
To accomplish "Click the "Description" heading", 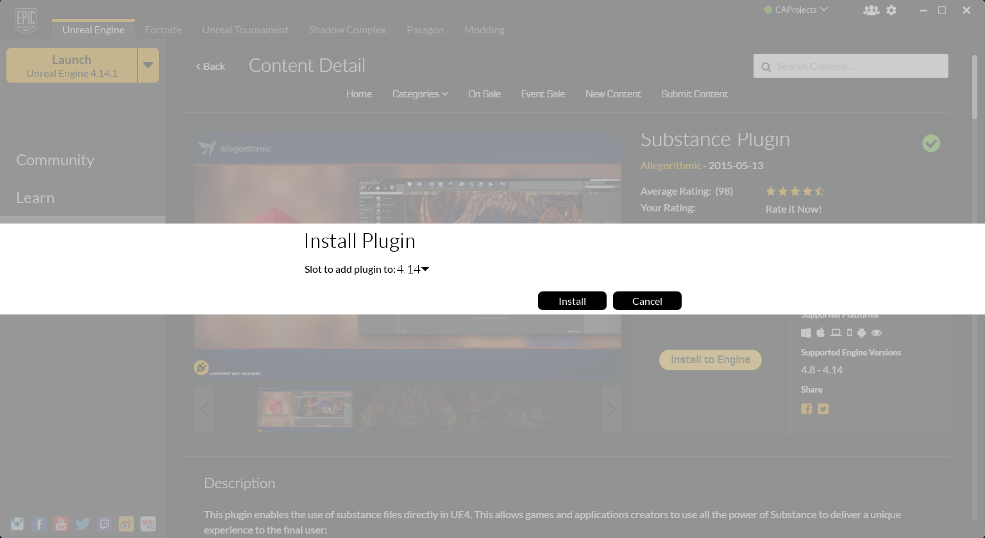I will 239,483.
